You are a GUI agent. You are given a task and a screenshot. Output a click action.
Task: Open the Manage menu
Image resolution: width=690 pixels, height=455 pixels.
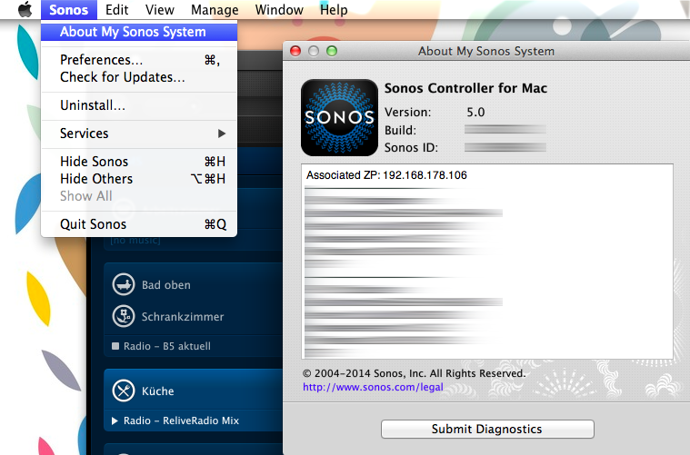[x=215, y=10]
